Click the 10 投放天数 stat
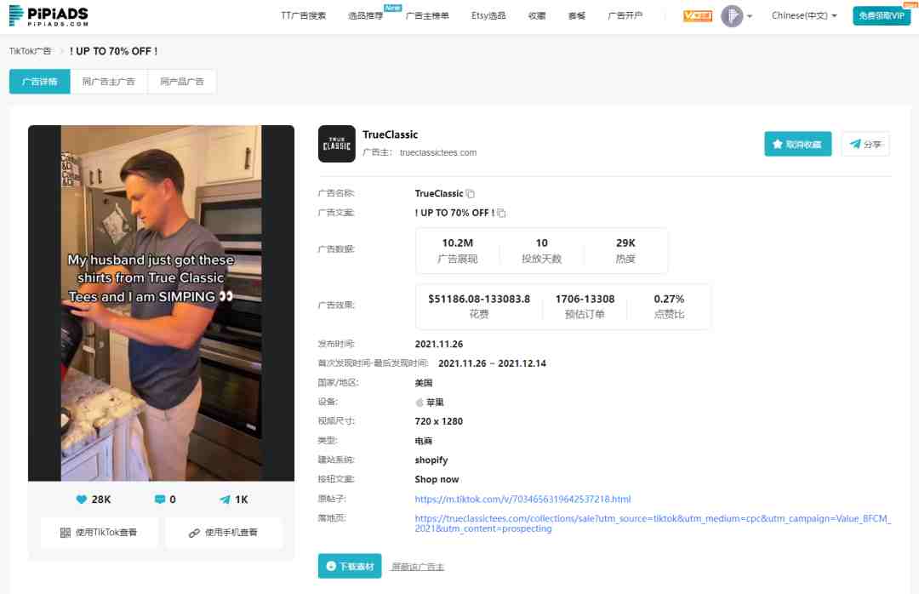 (541, 250)
